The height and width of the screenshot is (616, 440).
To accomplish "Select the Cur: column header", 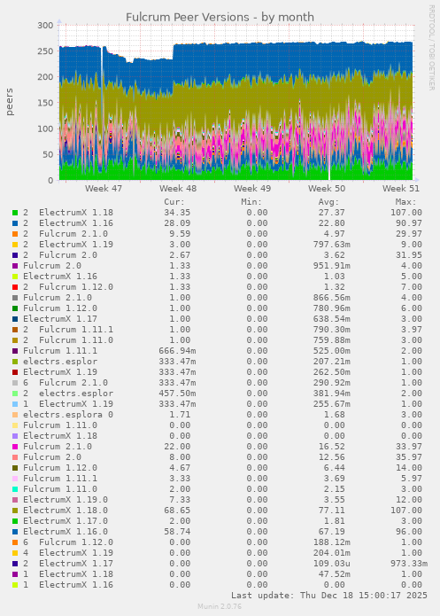I will (x=174, y=202).
